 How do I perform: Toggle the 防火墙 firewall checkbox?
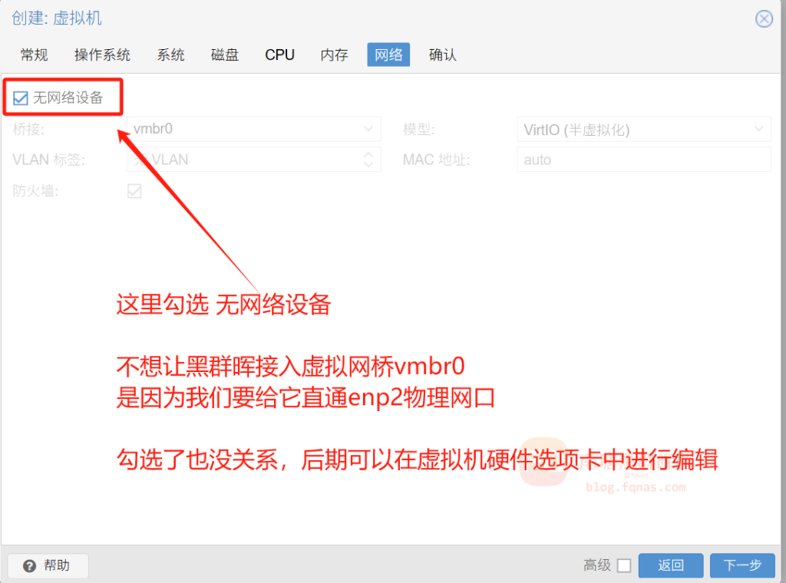[134, 191]
